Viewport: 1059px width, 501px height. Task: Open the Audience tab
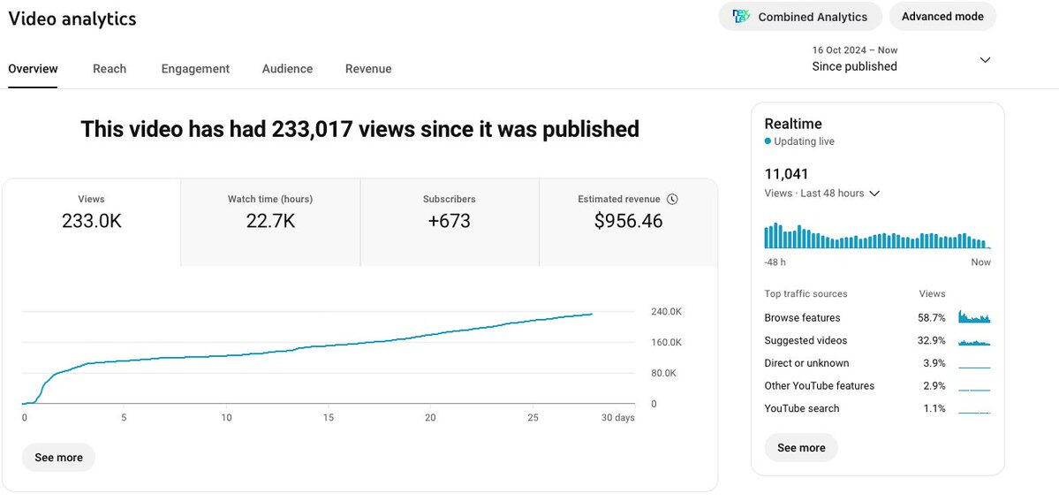[x=287, y=69]
